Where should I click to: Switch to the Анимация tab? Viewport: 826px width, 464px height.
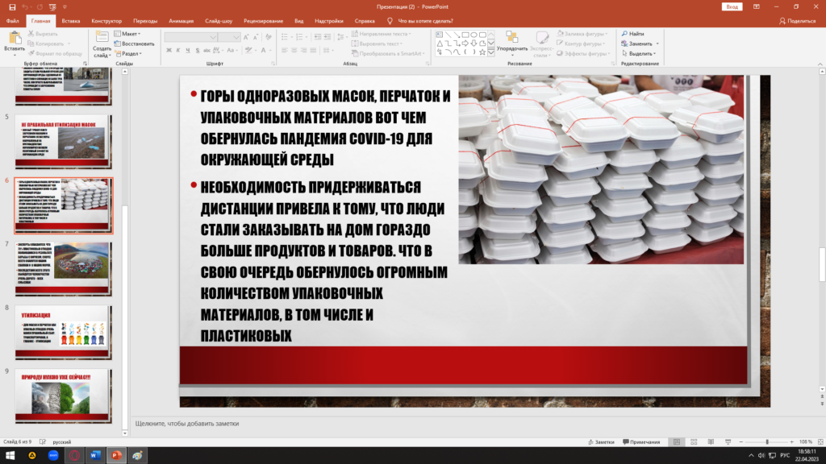pyautogui.click(x=181, y=21)
